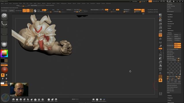
Task: Toggle the Floor grid
Action: [x=160, y=39]
